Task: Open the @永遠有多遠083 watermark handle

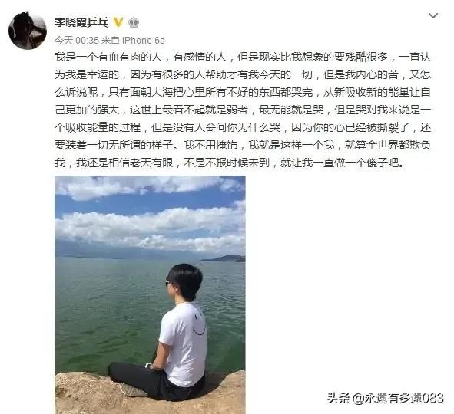Action: [398, 398]
